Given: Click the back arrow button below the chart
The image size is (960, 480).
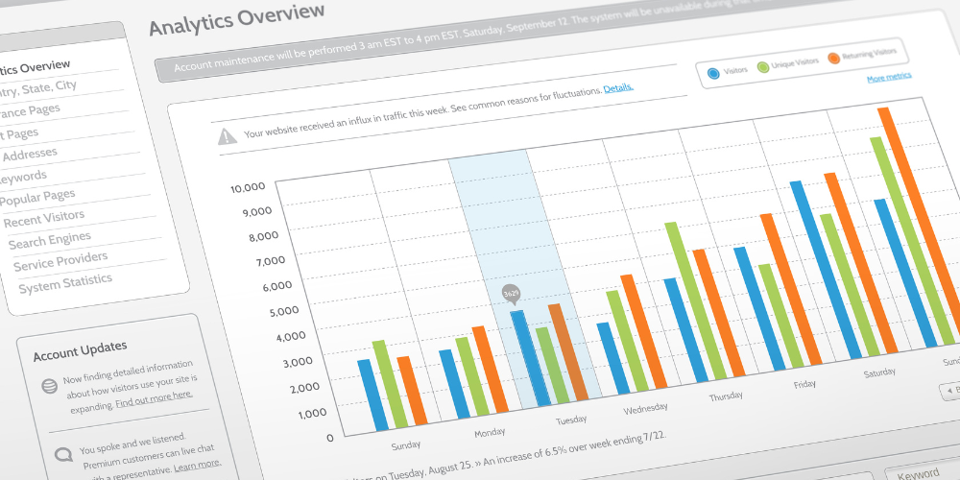Looking at the screenshot, I should pyautogui.click(x=950, y=390).
